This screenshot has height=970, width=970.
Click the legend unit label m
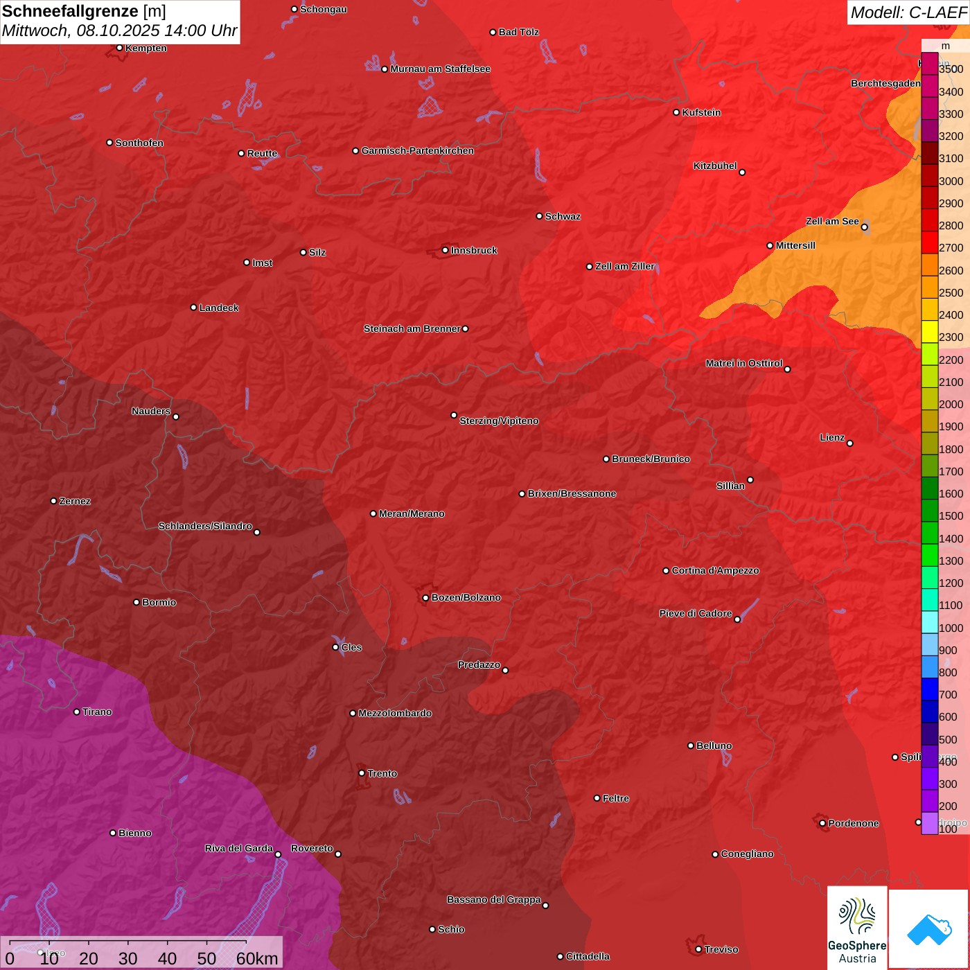click(x=946, y=46)
